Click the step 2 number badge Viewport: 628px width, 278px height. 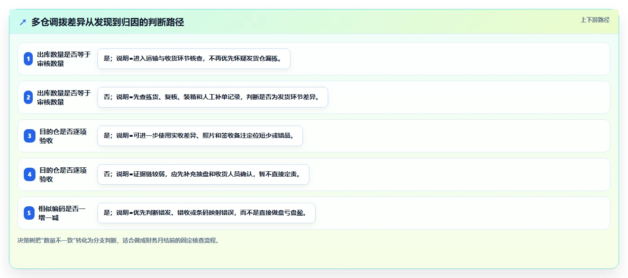[29, 97]
